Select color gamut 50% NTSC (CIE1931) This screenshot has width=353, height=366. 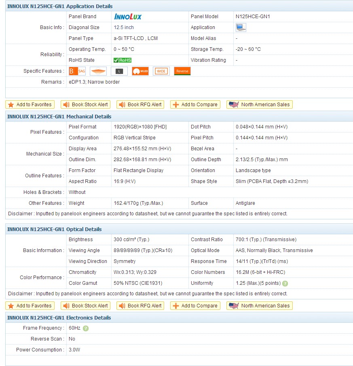(138, 283)
